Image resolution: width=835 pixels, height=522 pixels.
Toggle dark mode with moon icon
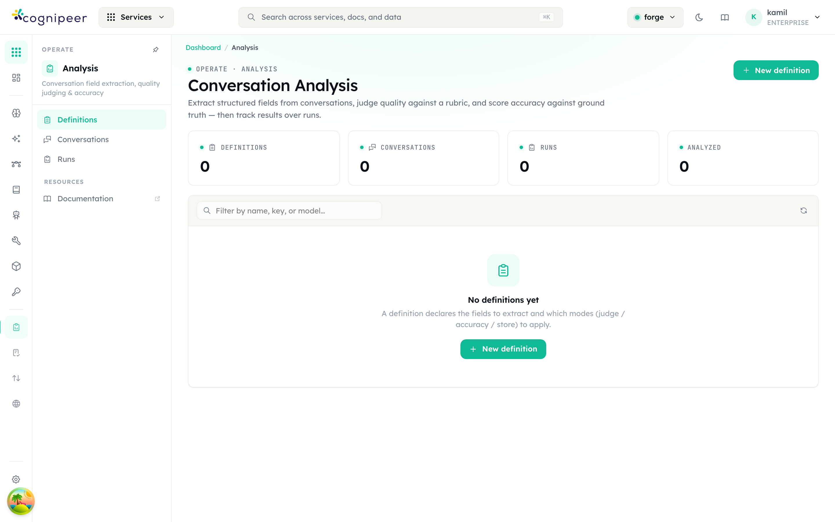pos(699,17)
